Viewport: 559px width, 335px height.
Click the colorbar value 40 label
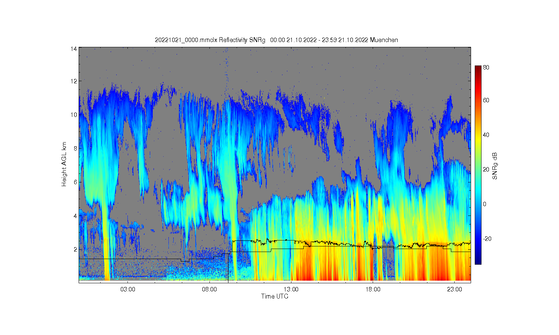(486, 135)
